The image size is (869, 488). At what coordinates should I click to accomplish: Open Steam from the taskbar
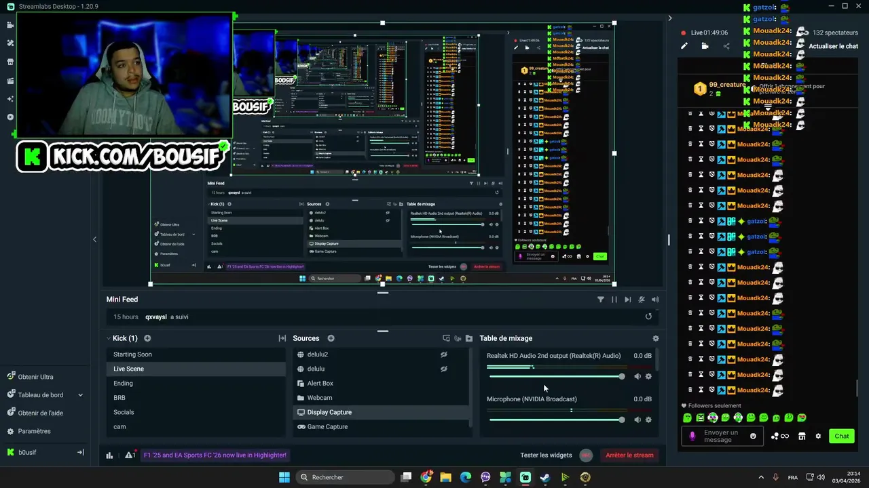[x=545, y=477]
